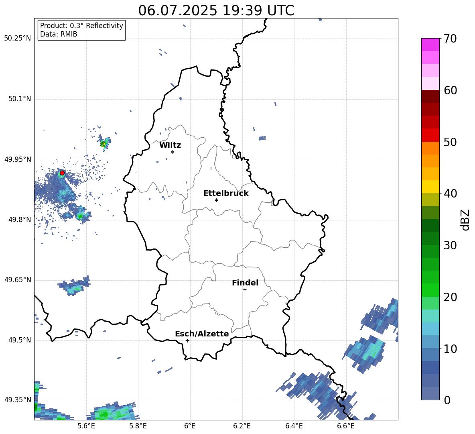Click the 50 colorbar tick label
This screenshot has width=475, height=434.
pos(450,142)
